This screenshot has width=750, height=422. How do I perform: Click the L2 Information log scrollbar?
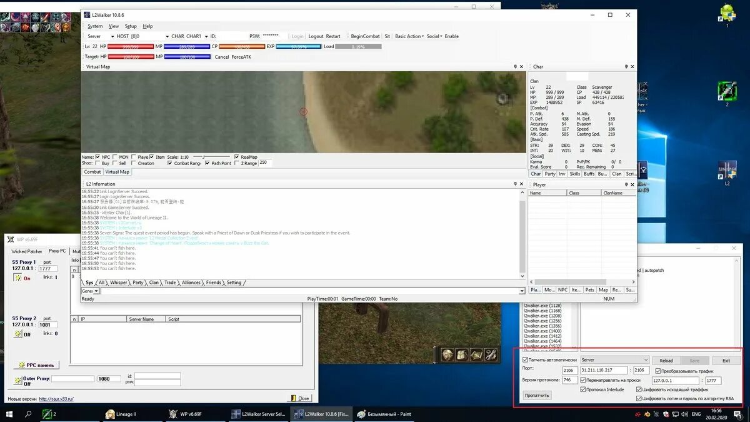click(x=522, y=234)
